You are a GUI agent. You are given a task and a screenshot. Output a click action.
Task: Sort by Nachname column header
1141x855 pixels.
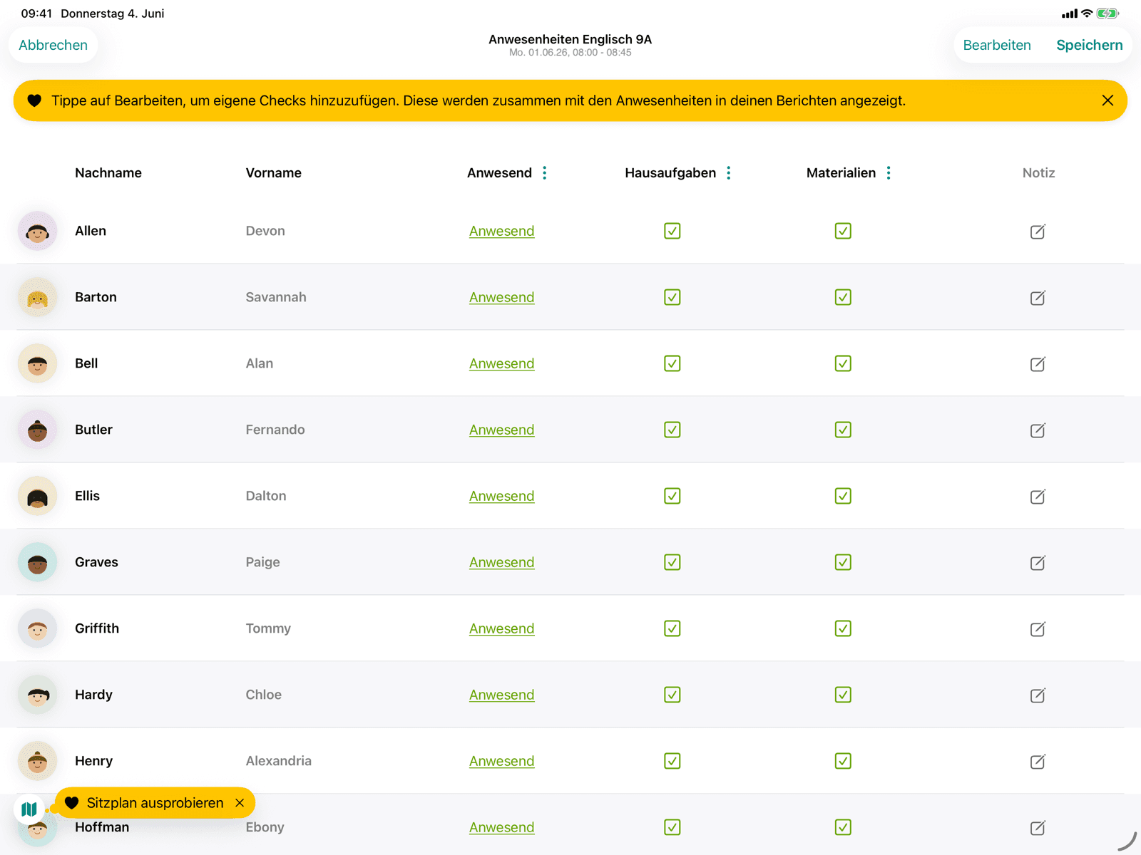click(x=108, y=173)
